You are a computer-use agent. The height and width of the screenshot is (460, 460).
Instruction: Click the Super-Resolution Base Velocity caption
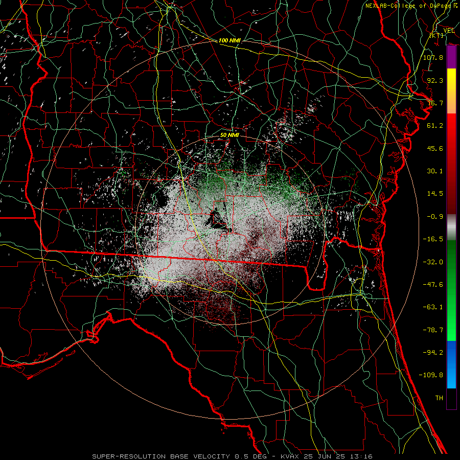pyautogui.click(x=232, y=456)
